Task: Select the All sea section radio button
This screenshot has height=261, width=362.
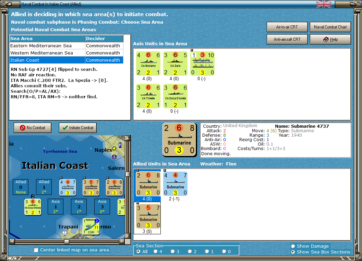Action: click(x=138, y=251)
